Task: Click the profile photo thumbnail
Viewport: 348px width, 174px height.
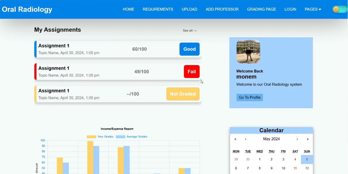Action: pos(248,52)
